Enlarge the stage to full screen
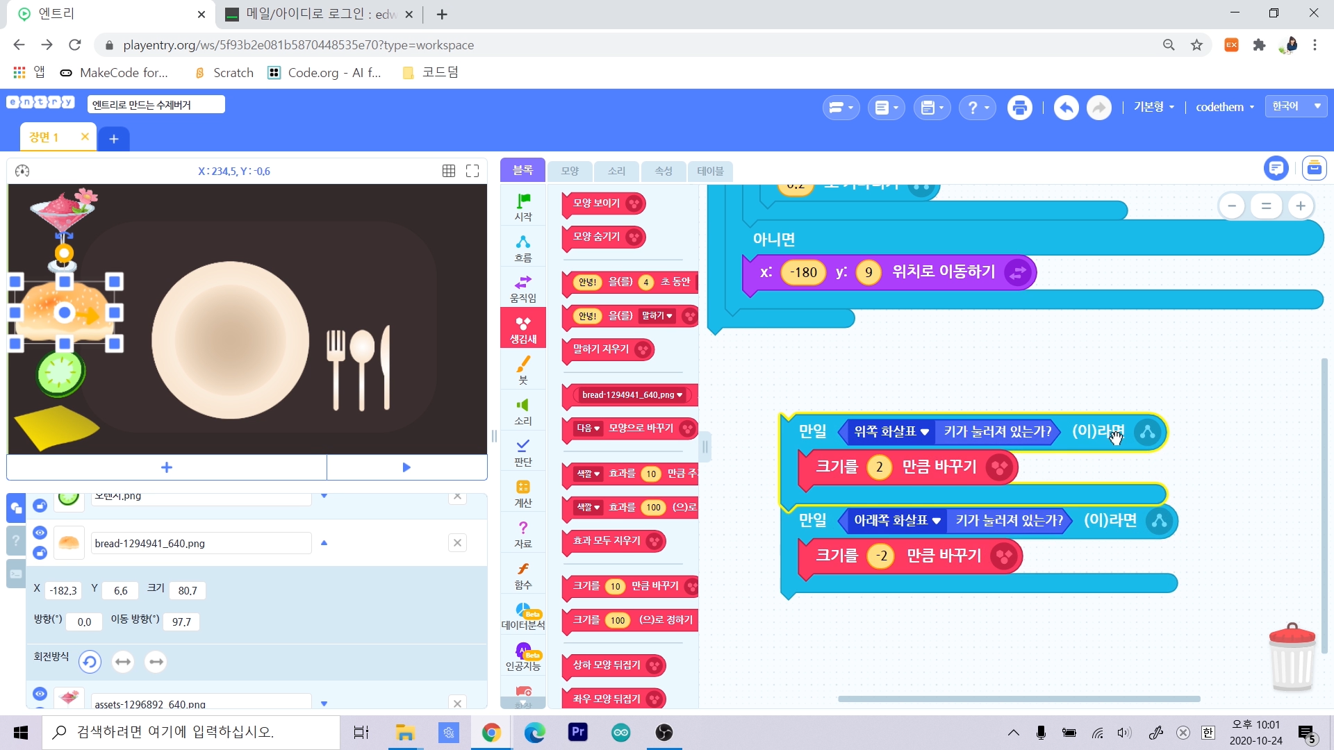The width and height of the screenshot is (1334, 750). (x=472, y=171)
